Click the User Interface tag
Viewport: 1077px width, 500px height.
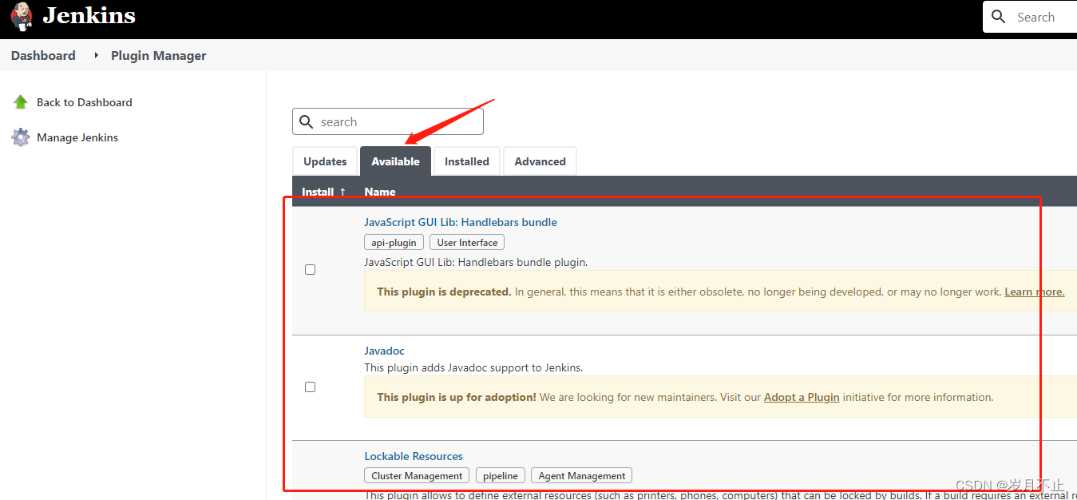click(x=467, y=242)
